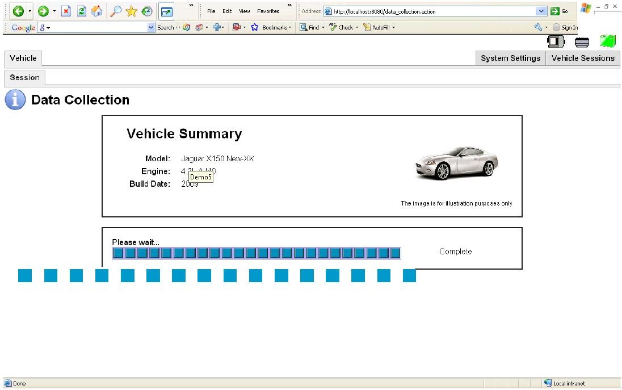Viewport: 622px width, 390px height.
Task: Click the vehicle interface device status icon
Action: (556, 41)
